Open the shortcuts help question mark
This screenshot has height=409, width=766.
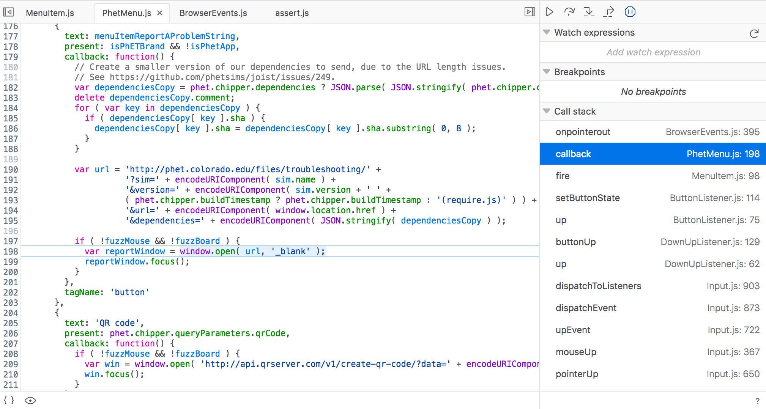757,401
